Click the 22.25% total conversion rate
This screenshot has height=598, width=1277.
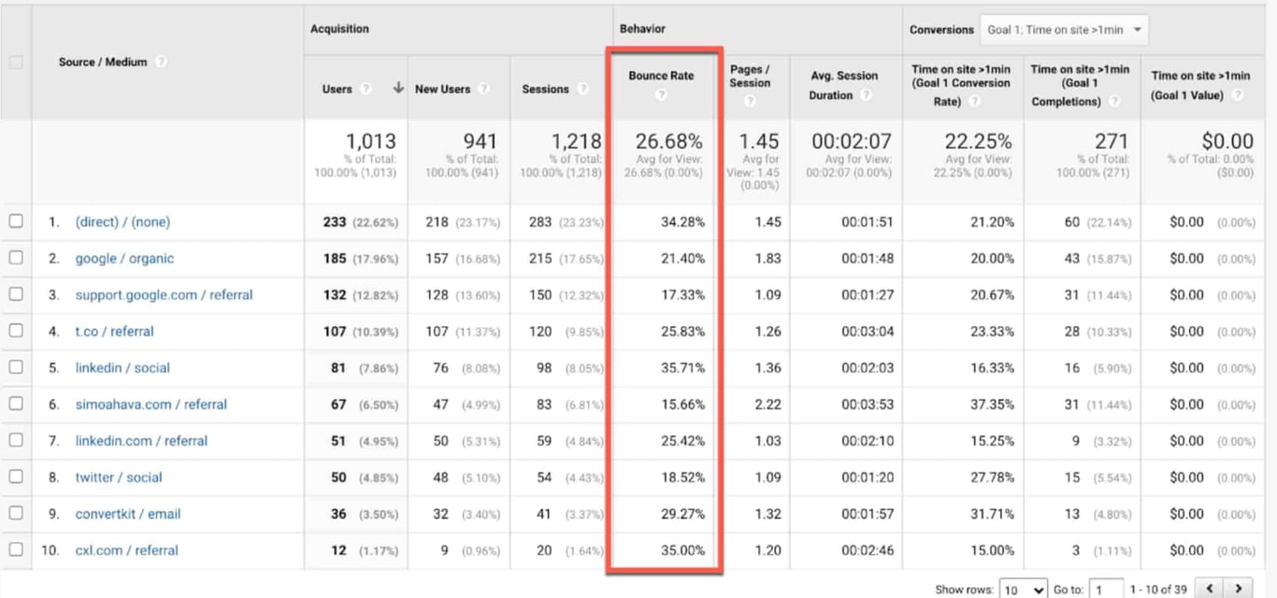coord(979,141)
